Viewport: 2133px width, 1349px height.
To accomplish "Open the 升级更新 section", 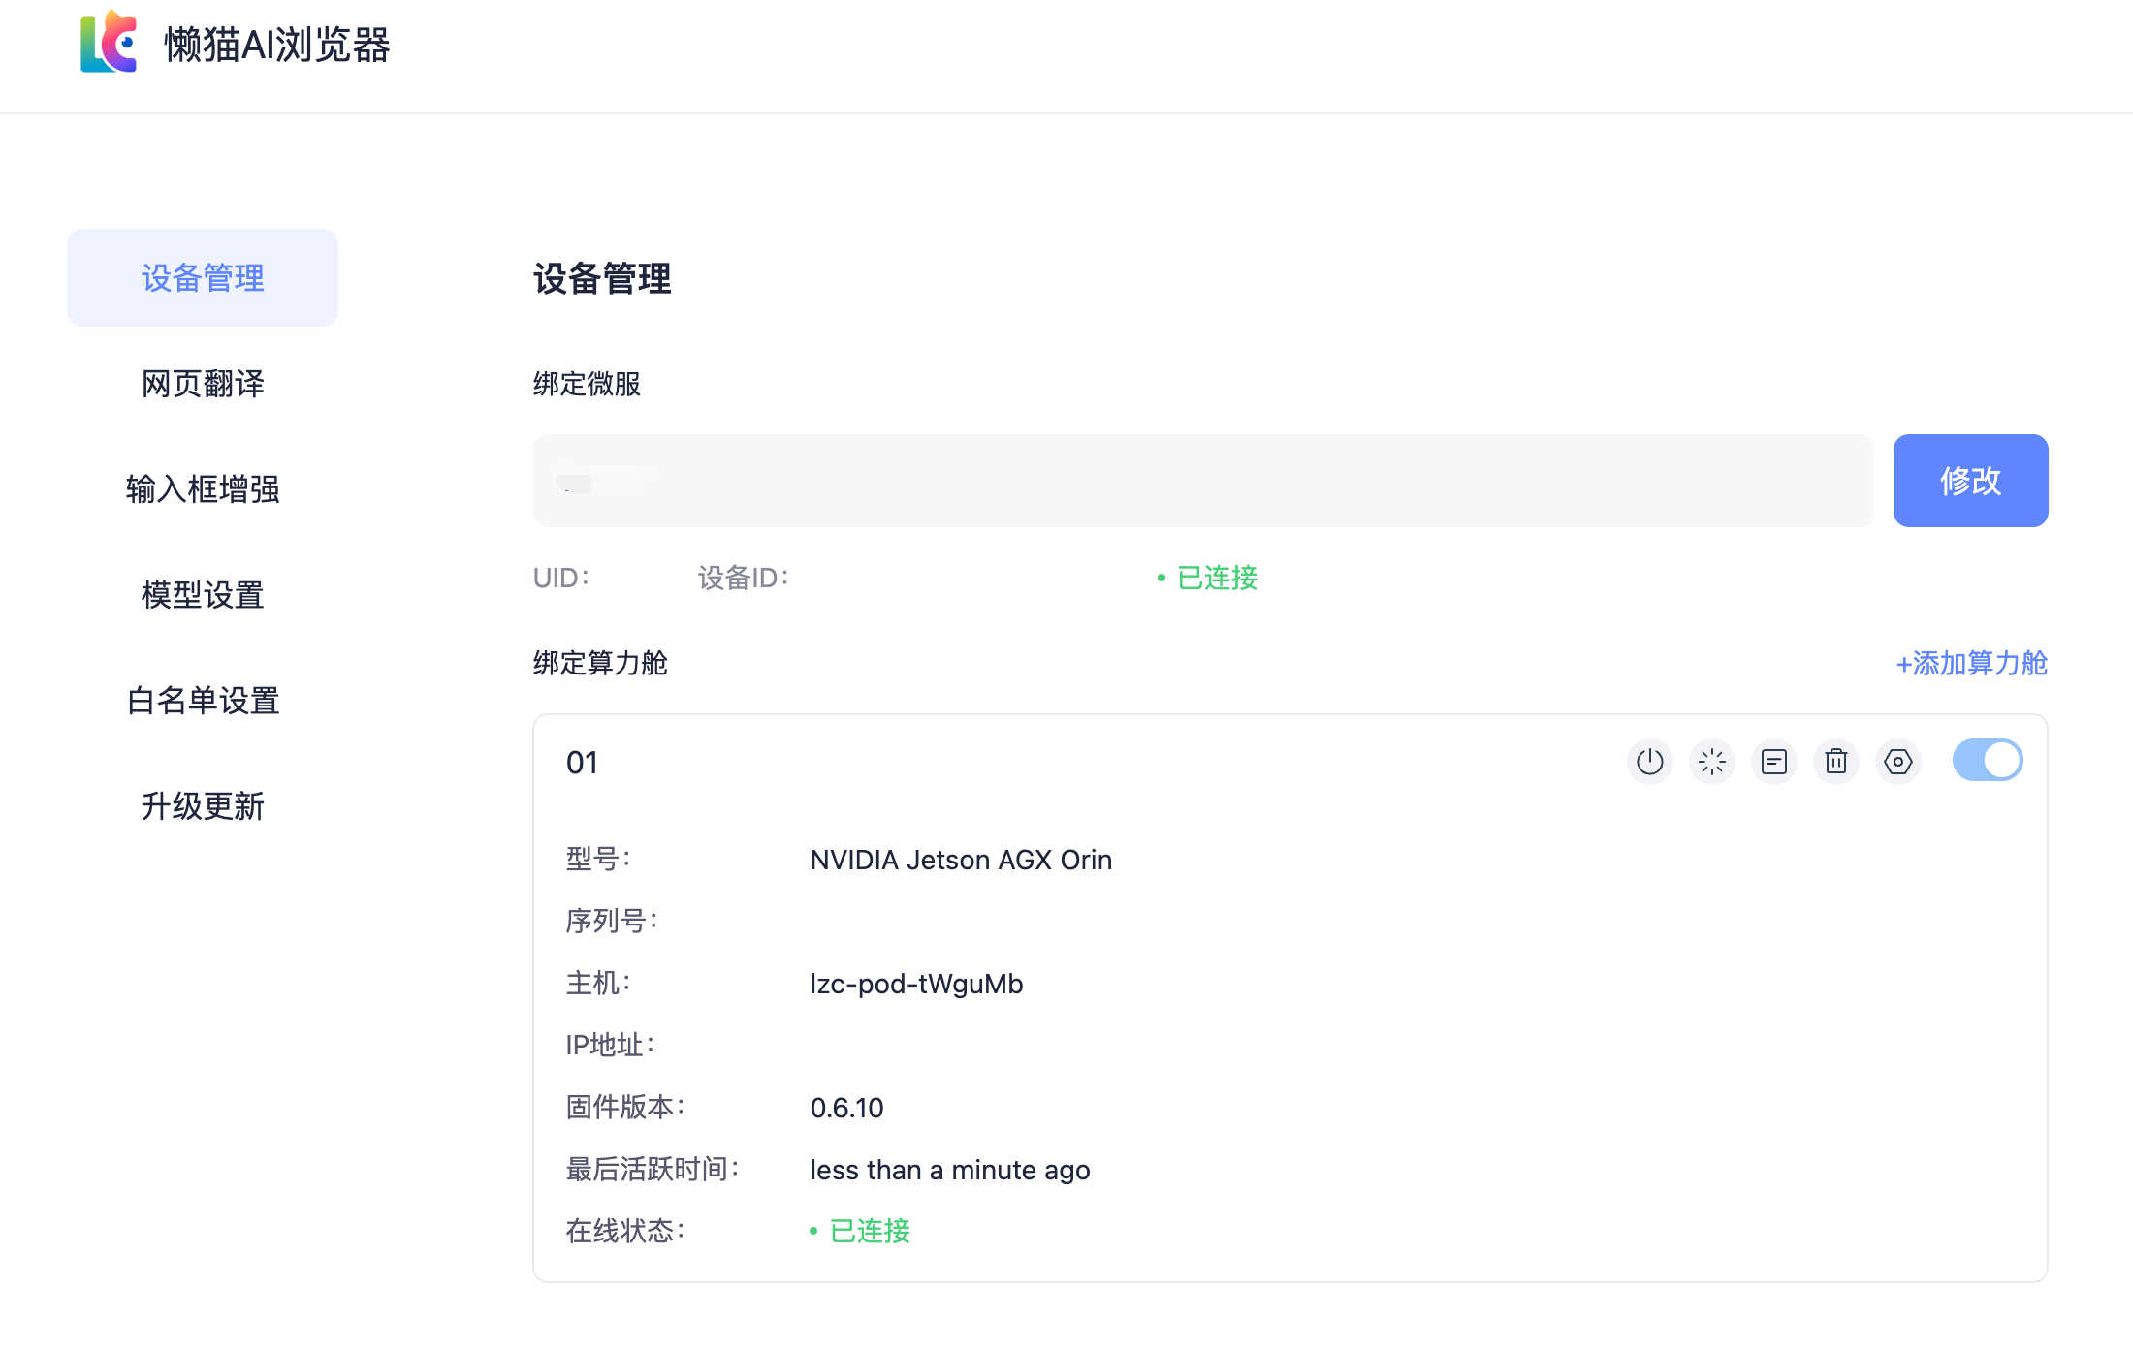I will pyautogui.click(x=203, y=806).
